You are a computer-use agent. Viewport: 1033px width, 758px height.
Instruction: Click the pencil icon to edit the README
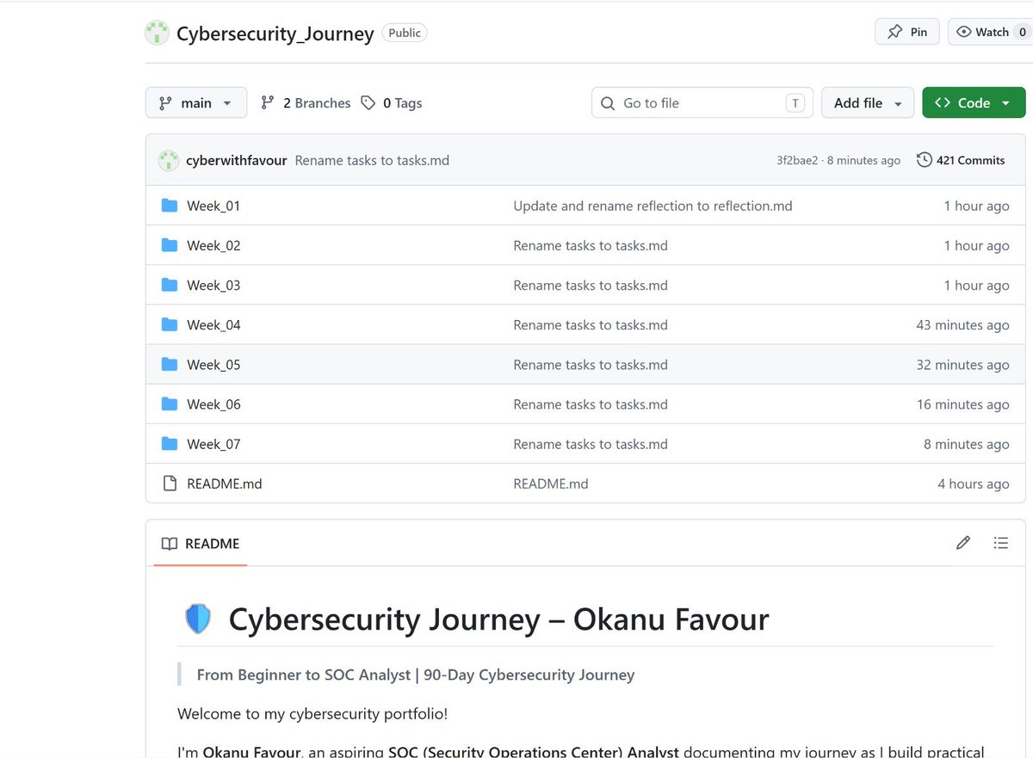coord(963,543)
